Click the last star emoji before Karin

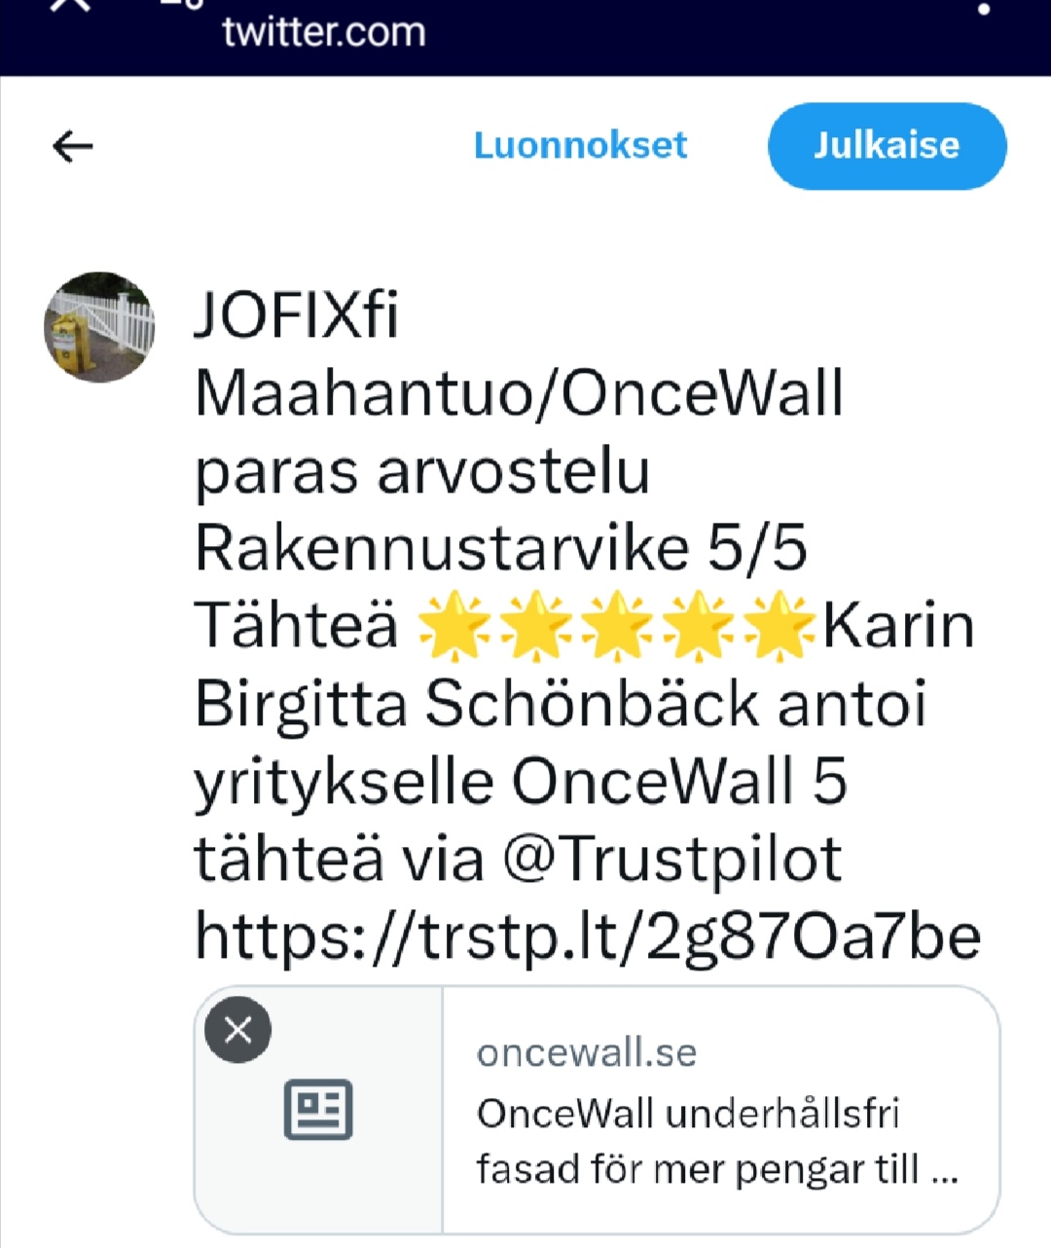pyautogui.click(x=779, y=626)
